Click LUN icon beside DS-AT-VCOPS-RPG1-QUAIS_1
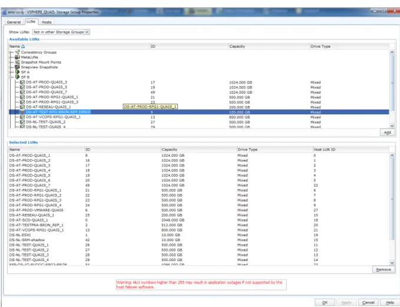 (22, 117)
